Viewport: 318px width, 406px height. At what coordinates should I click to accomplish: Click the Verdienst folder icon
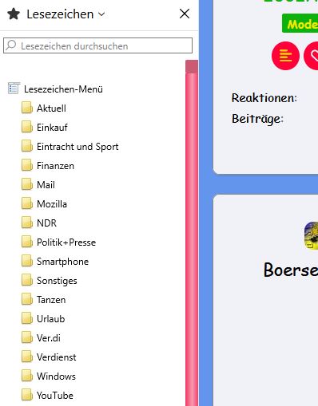tap(27, 357)
